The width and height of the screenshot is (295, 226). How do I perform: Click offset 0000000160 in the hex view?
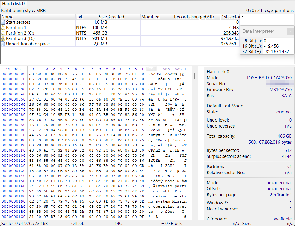[13, 186]
